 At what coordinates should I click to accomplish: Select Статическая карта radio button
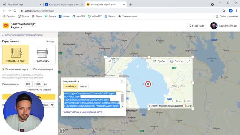click(x=31, y=69)
